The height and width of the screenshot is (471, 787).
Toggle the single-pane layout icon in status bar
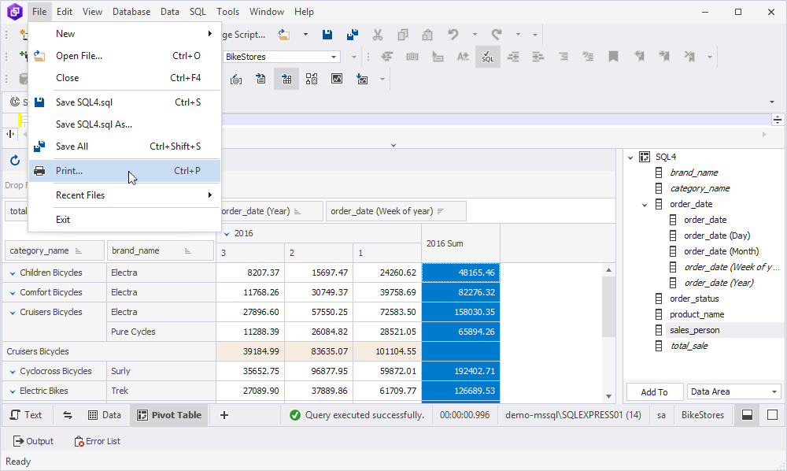pyautogui.click(x=773, y=415)
